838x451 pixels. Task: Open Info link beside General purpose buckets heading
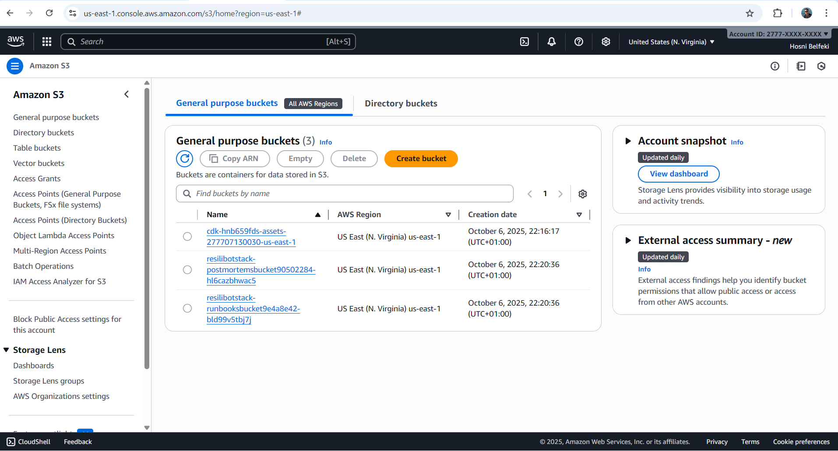[x=326, y=142]
